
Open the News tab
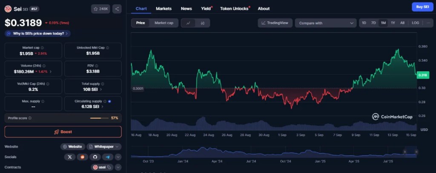pyautogui.click(x=186, y=8)
